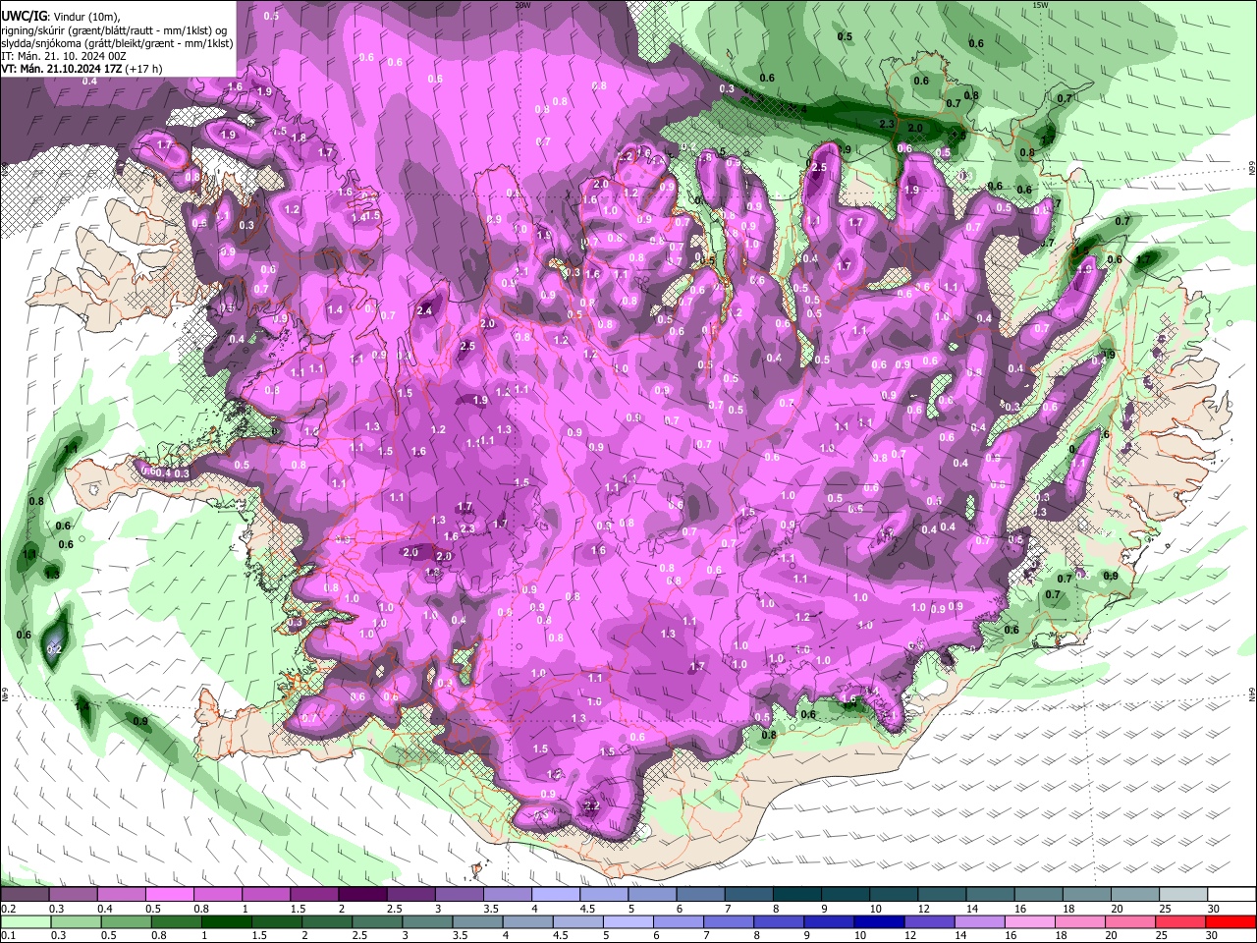This screenshot has width=1257, height=943.
Task: Select the light pink lower swatch between 16 and 18
Action: [x=1031, y=921]
